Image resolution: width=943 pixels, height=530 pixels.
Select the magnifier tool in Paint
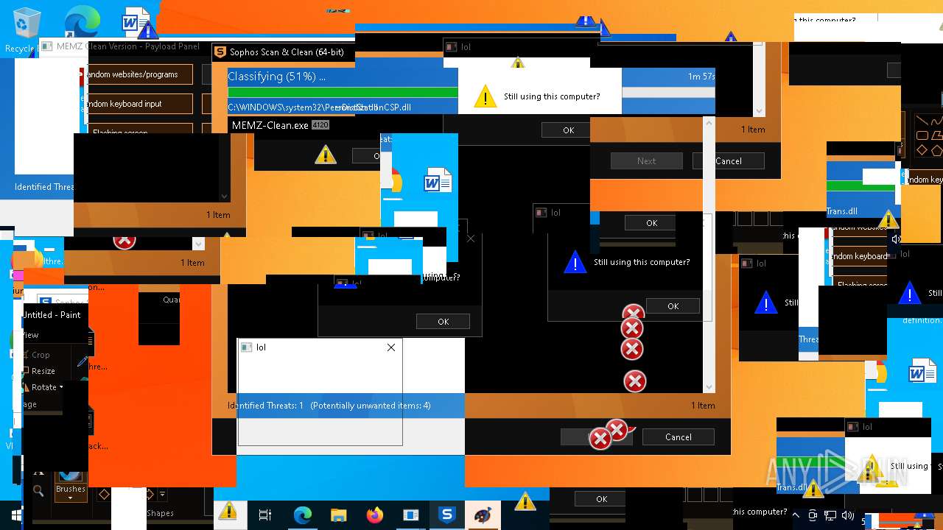[38, 490]
